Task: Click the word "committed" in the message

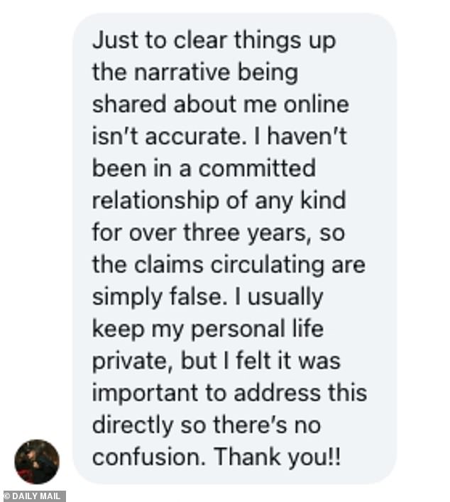Action: [256, 168]
